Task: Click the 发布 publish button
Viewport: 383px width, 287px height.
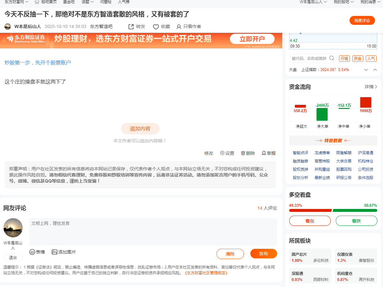Action: coord(264,254)
